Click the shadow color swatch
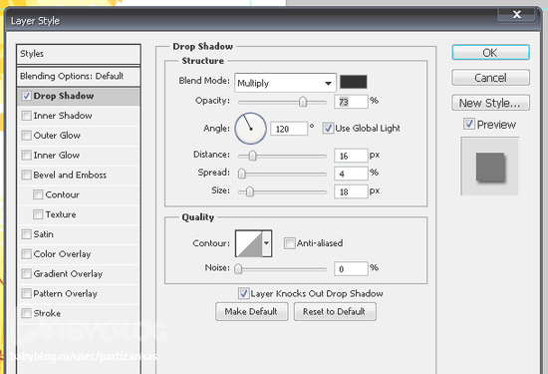This screenshot has width=548, height=374. [354, 82]
